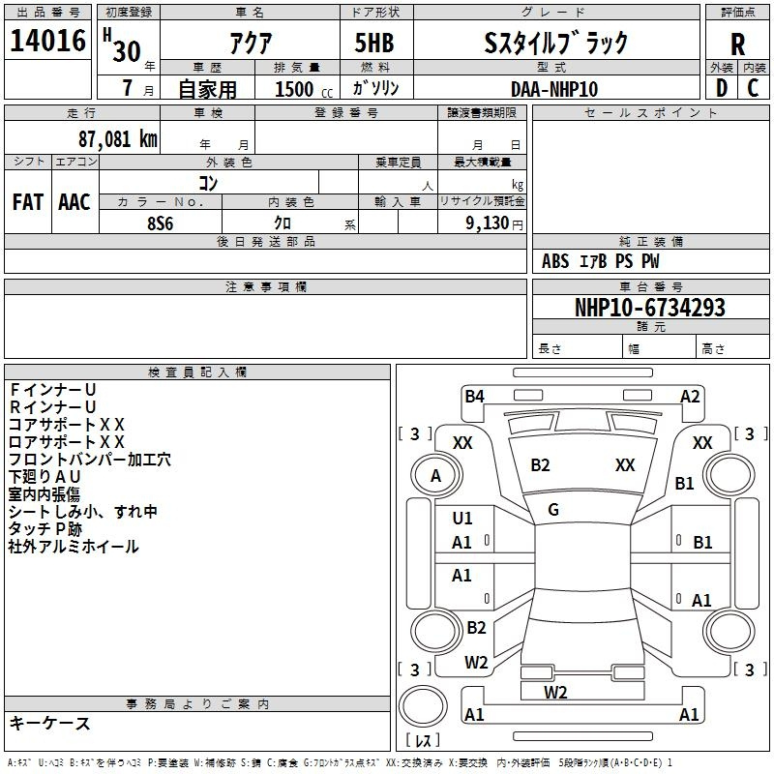
Task: Click the 検査員記入欄 header
Action: pyautogui.click(x=197, y=372)
